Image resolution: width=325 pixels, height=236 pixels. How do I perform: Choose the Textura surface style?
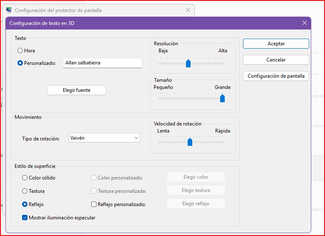pos(25,191)
